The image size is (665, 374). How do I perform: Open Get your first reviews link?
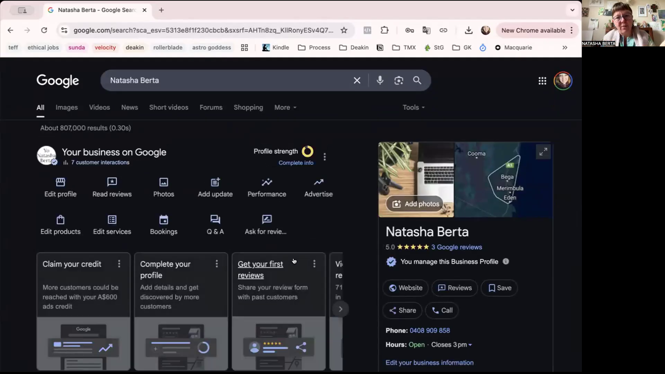[260, 270]
